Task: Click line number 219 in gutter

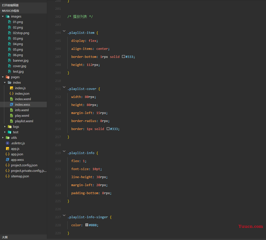Action: click(58, 153)
